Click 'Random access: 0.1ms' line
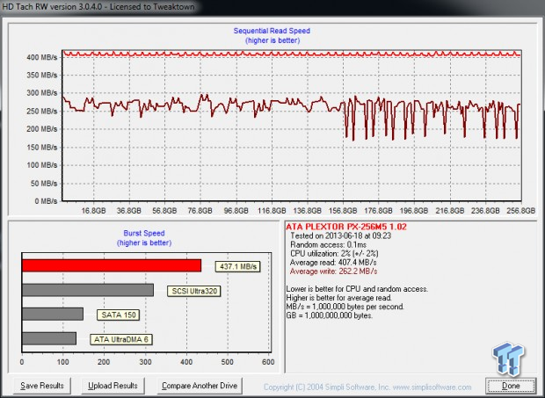This screenshot has height=398, width=545. coord(328,245)
